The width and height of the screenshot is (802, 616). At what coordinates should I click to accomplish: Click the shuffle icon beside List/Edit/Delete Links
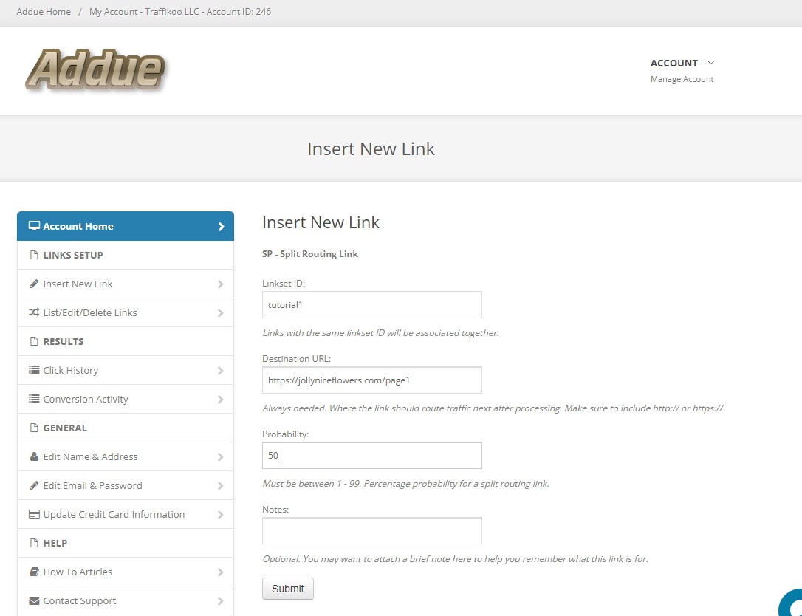pyautogui.click(x=34, y=312)
